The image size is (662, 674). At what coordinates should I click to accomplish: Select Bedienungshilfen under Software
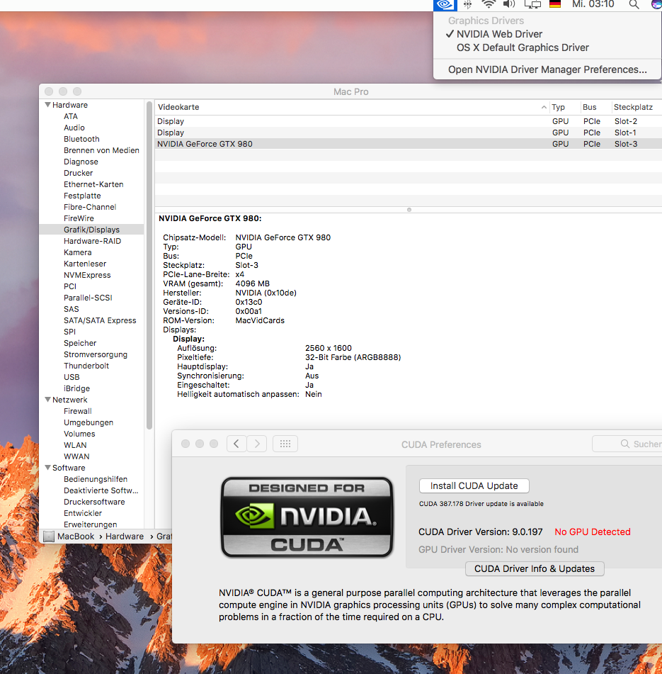[x=96, y=479]
